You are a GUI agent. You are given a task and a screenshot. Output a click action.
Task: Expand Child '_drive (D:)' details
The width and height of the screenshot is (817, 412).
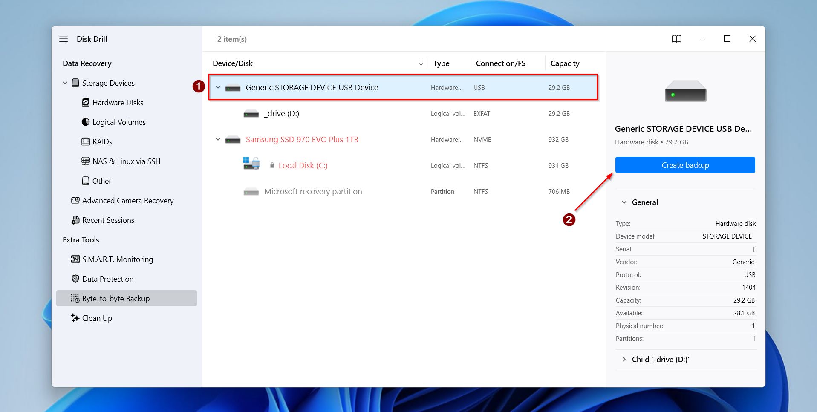coord(624,359)
